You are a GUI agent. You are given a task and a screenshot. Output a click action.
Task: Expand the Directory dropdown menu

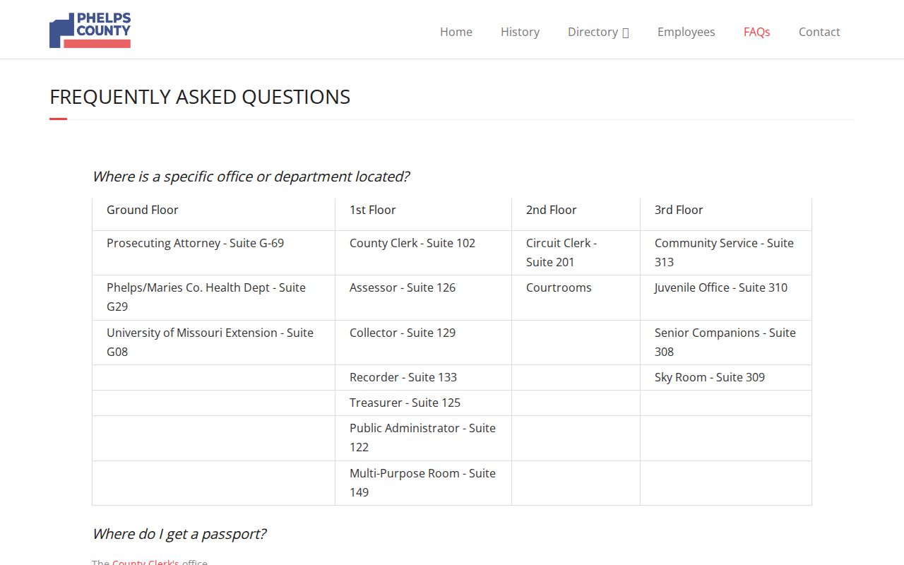(x=598, y=32)
